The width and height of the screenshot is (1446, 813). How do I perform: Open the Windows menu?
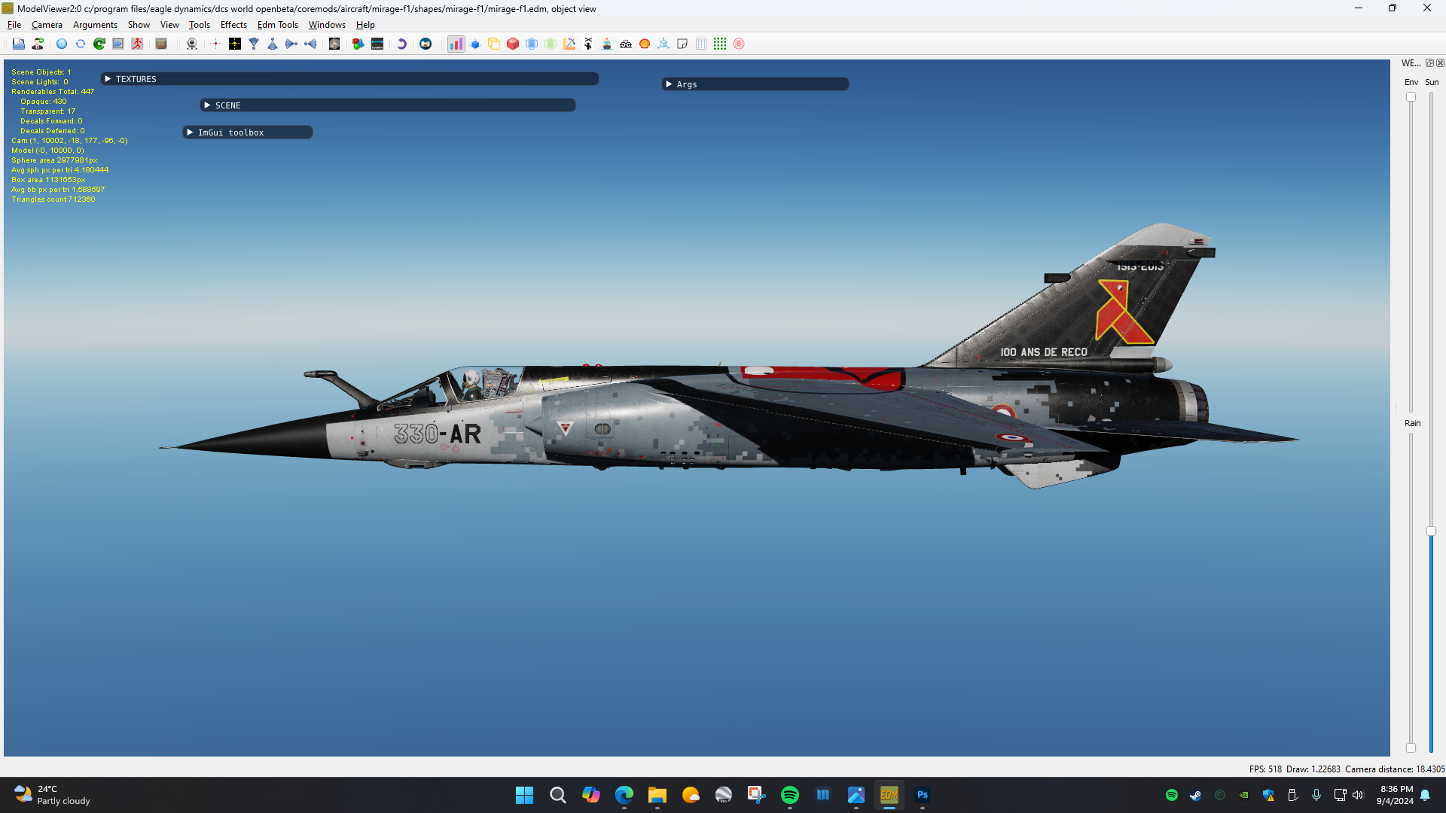pos(327,25)
